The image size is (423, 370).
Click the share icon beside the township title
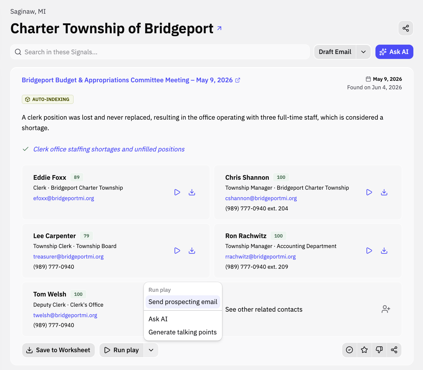(405, 28)
